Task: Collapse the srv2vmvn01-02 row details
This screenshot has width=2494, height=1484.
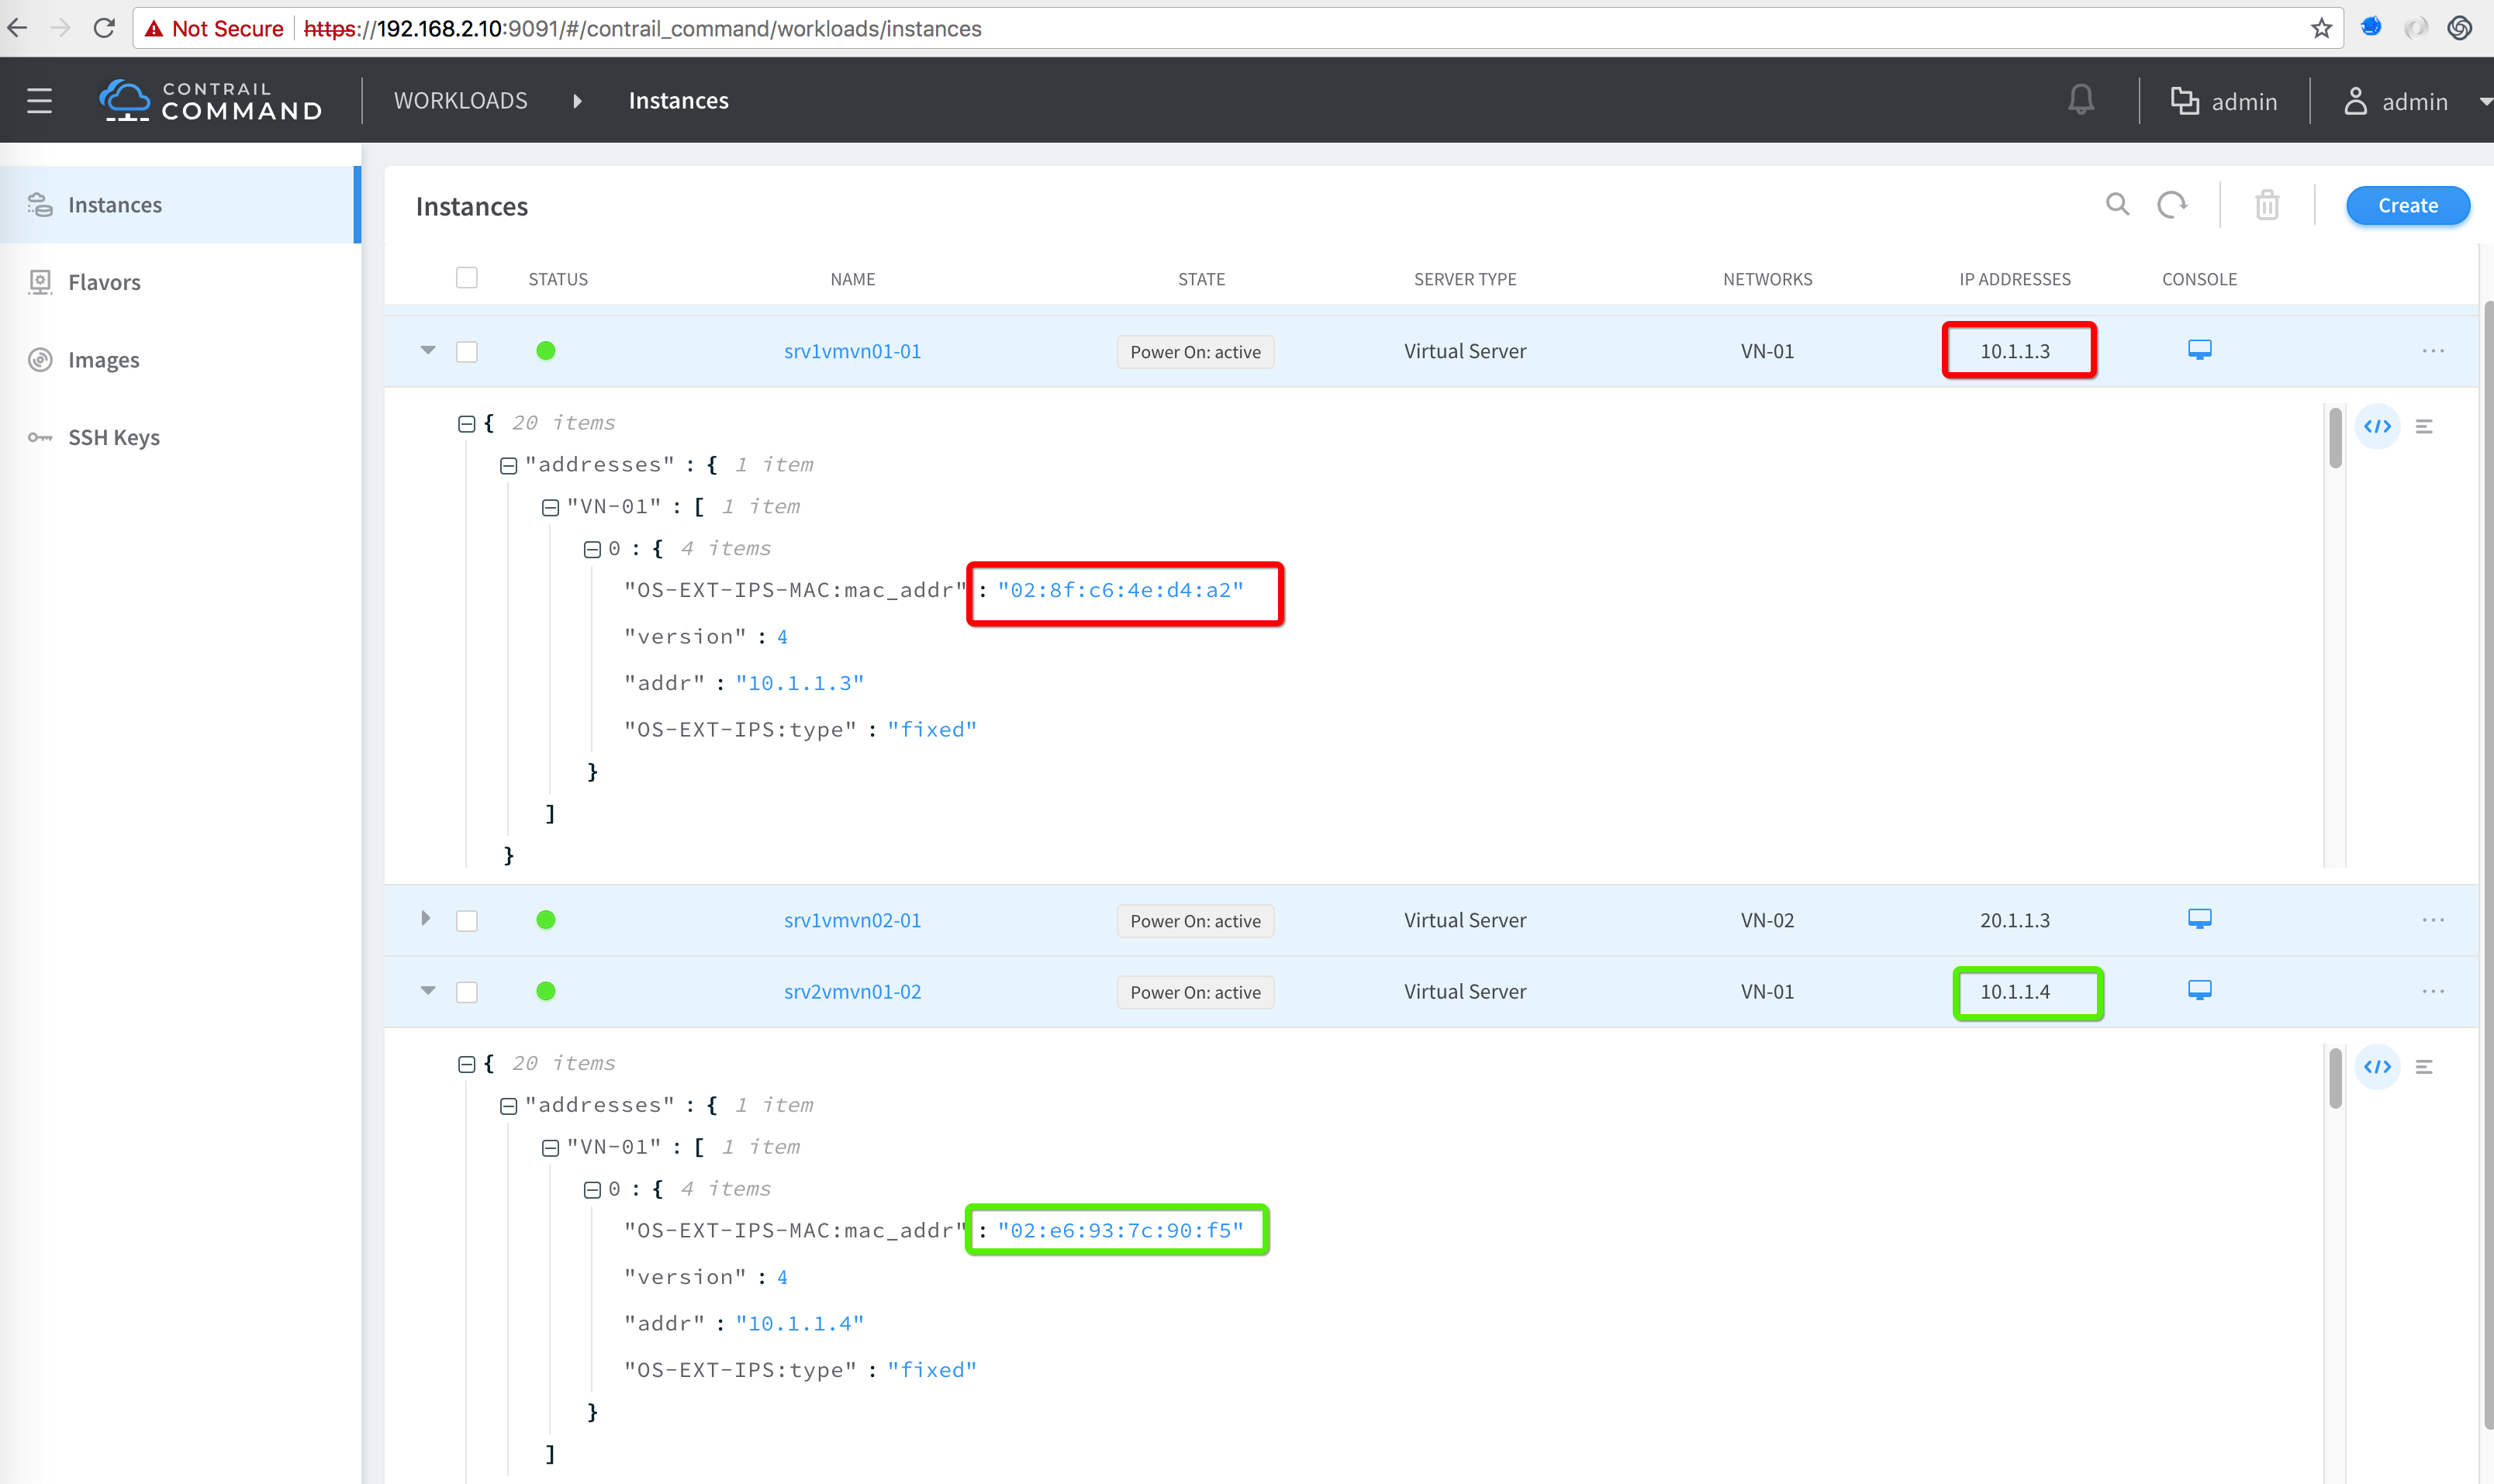Action: click(428, 990)
